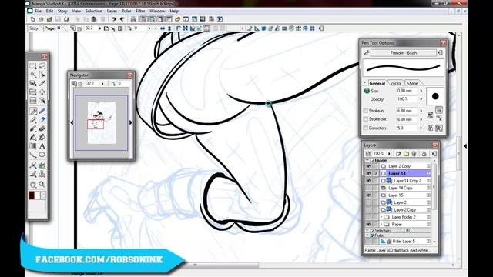
Task: Select the Lasso tool
Action: [x=42, y=66]
